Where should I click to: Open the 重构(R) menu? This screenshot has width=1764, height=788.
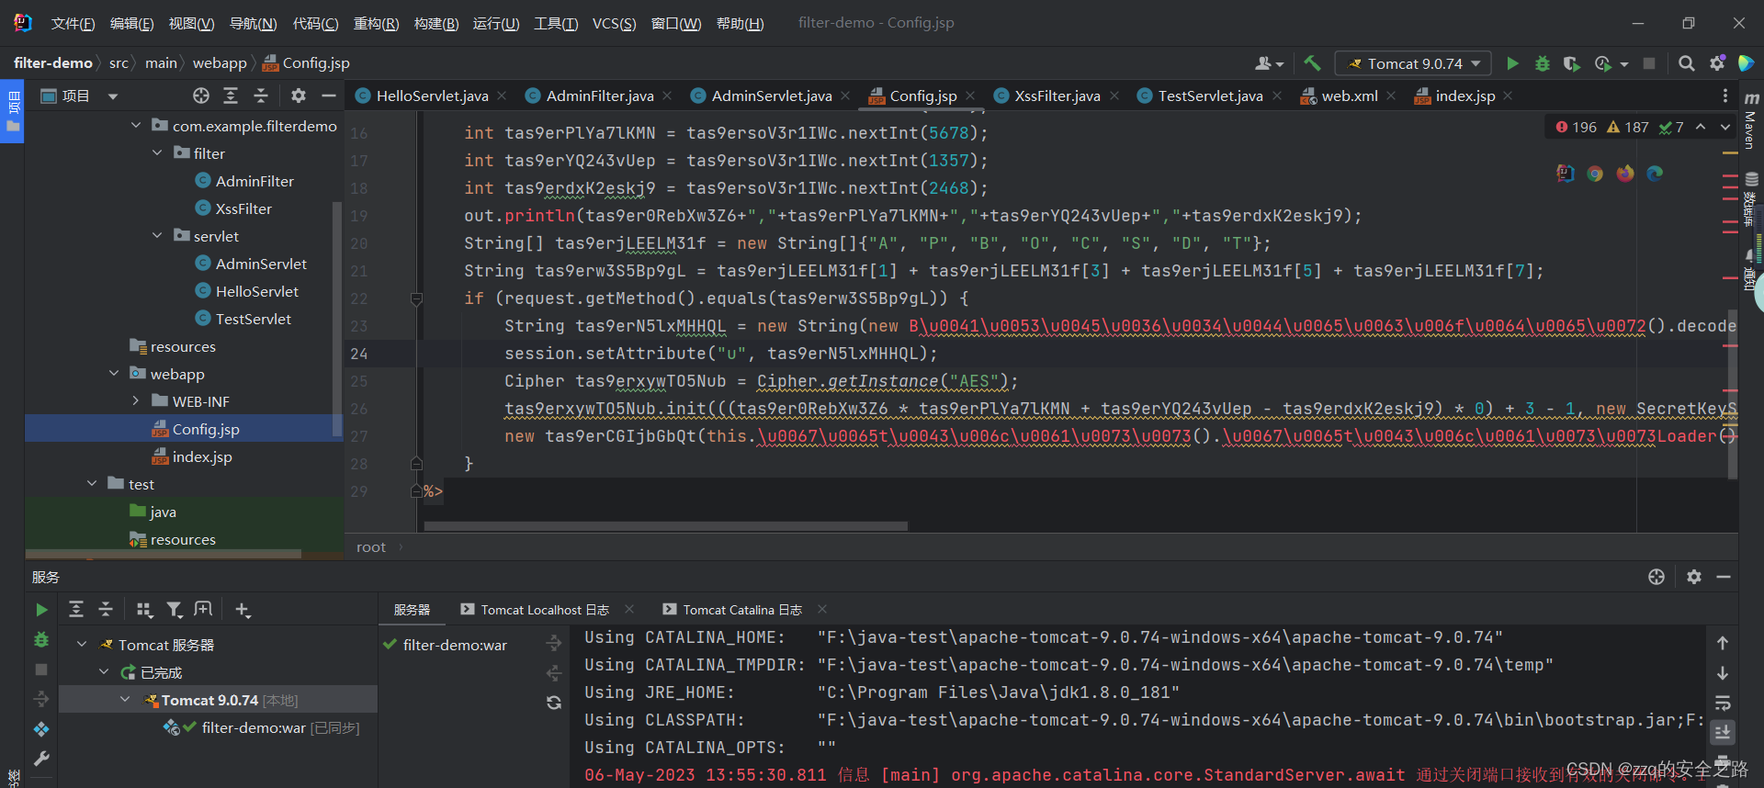tap(376, 23)
